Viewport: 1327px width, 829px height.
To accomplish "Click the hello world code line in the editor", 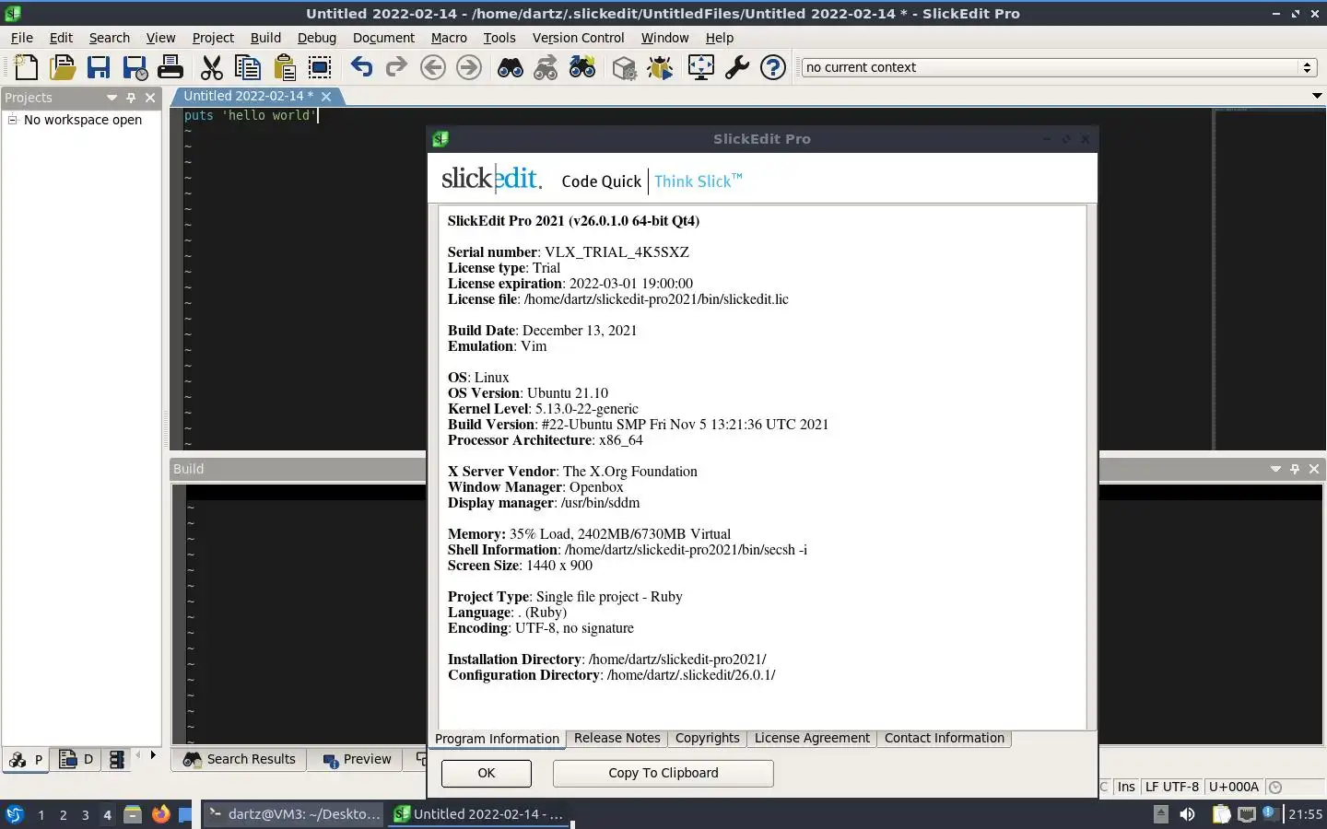I will pos(249,115).
